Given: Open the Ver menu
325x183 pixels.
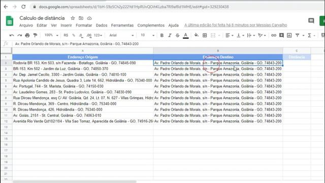Looking at the screenshot, I should (54, 25).
